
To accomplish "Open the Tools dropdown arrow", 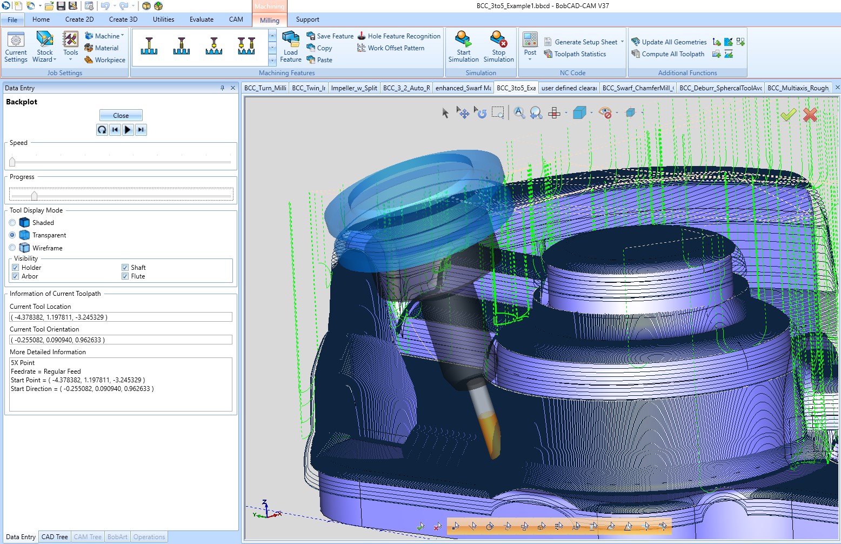I will (x=71, y=59).
